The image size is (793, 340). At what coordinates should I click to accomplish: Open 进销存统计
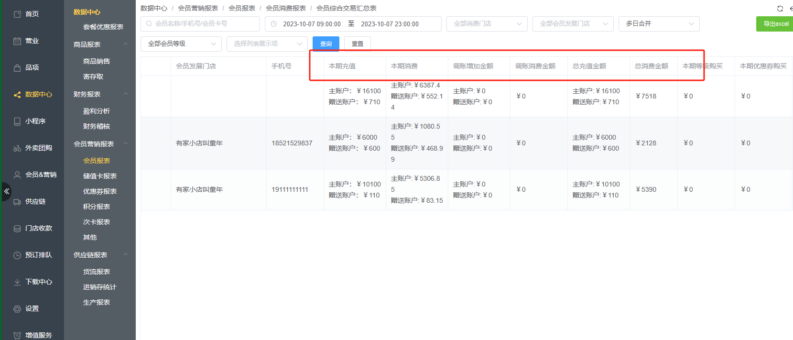[100, 287]
